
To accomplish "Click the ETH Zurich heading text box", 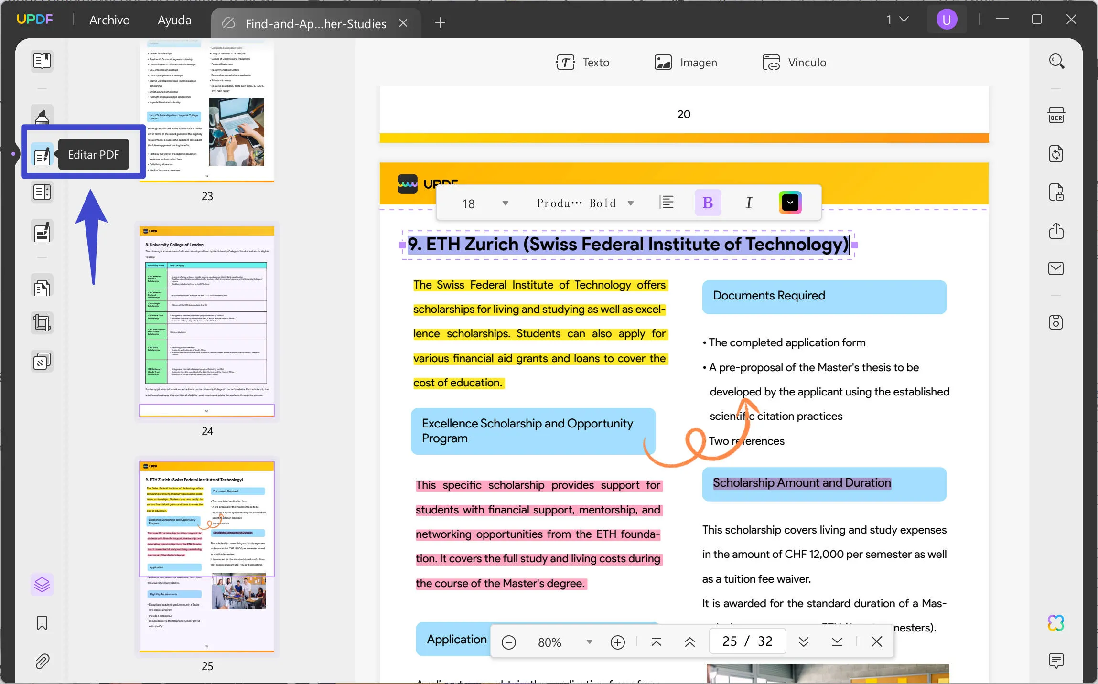I will click(x=628, y=245).
